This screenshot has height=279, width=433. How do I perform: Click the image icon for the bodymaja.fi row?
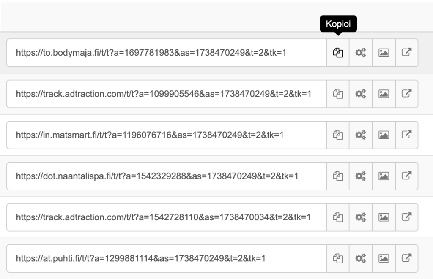pos(384,53)
